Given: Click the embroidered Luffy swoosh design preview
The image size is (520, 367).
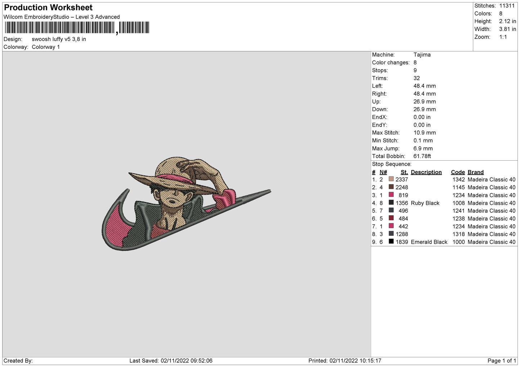Looking at the screenshot, I should pos(186,204).
